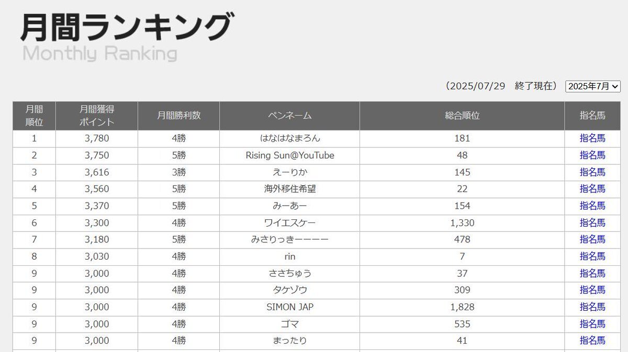The height and width of the screenshot is (352, 628).
Task: Open 指名馬 link for みさりっきーーーー
Action: (x=592, y=239)
